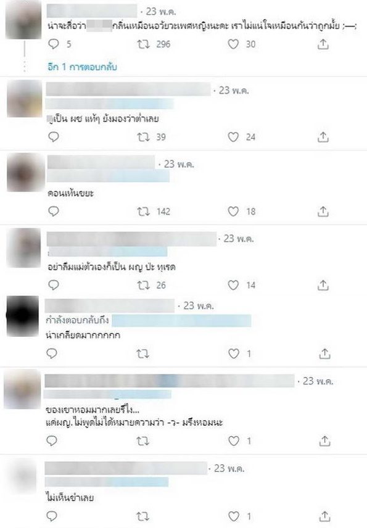Screen dimensions: 367x528
Task: Retweet the 'คอนเท้นขยะ' tweet with 142 retweets
Action: [x=144, y=212]
